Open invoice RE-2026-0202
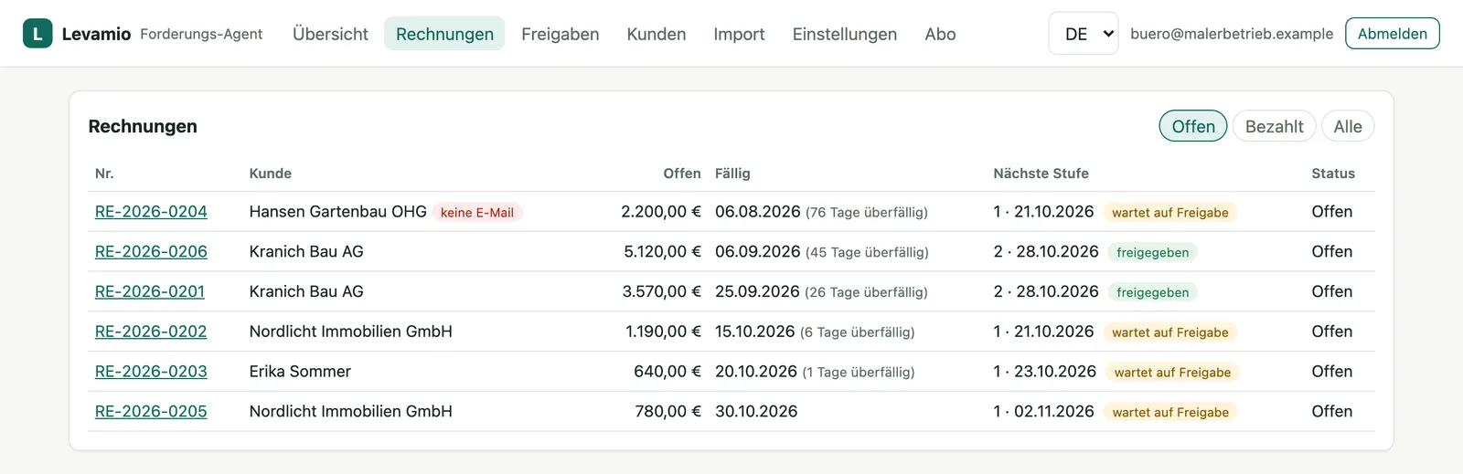The width and height of the screenshot is (1463, 474). pos(151,332)
